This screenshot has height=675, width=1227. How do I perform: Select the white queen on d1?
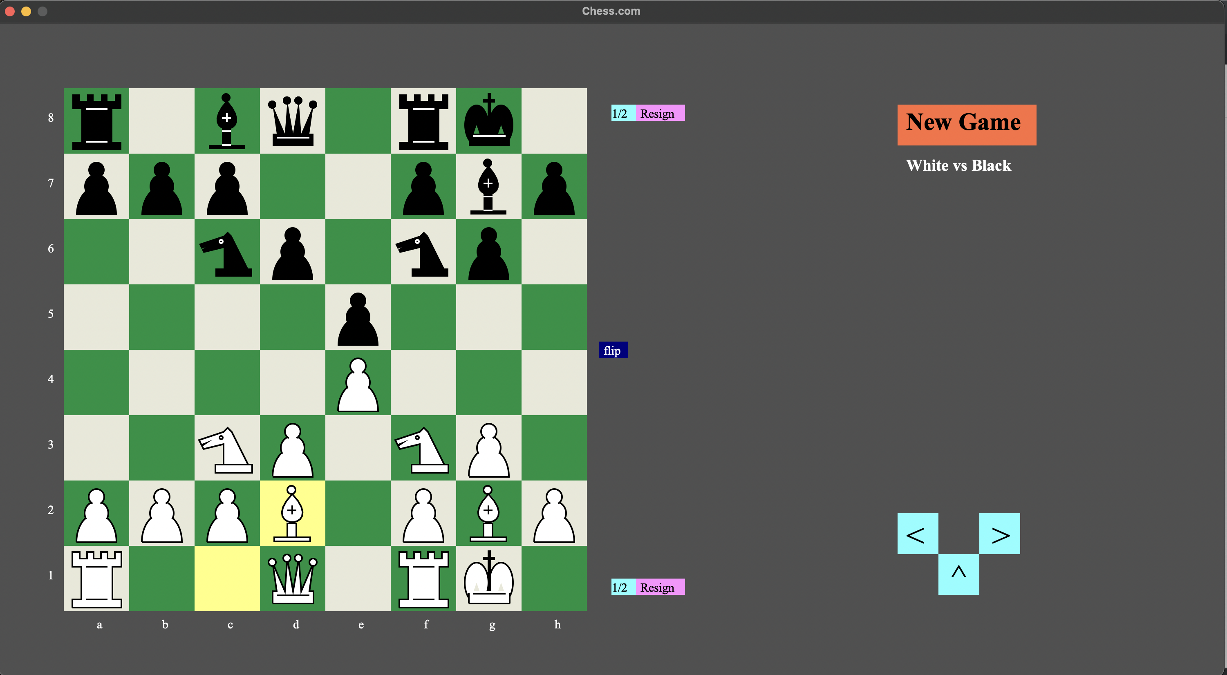(x=293, y=579)
